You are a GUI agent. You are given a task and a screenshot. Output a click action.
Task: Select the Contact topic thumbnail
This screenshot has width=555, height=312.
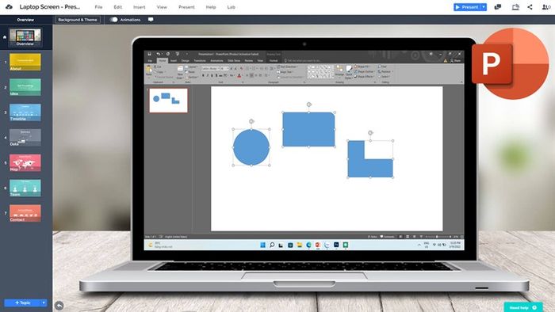click(25, 213)
